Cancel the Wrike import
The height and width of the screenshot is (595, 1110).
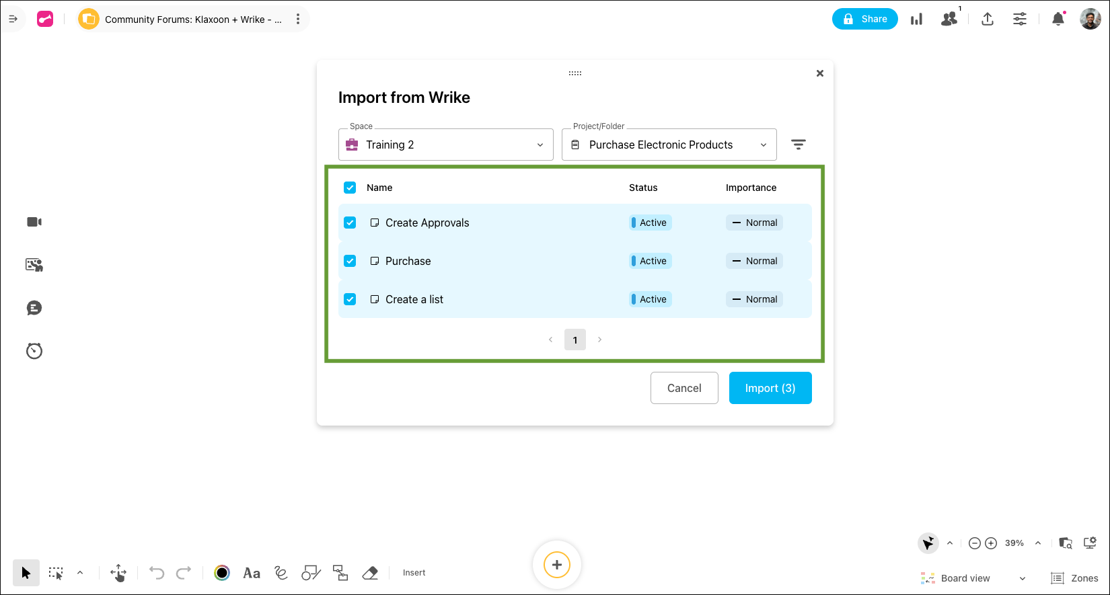[684, 388]
